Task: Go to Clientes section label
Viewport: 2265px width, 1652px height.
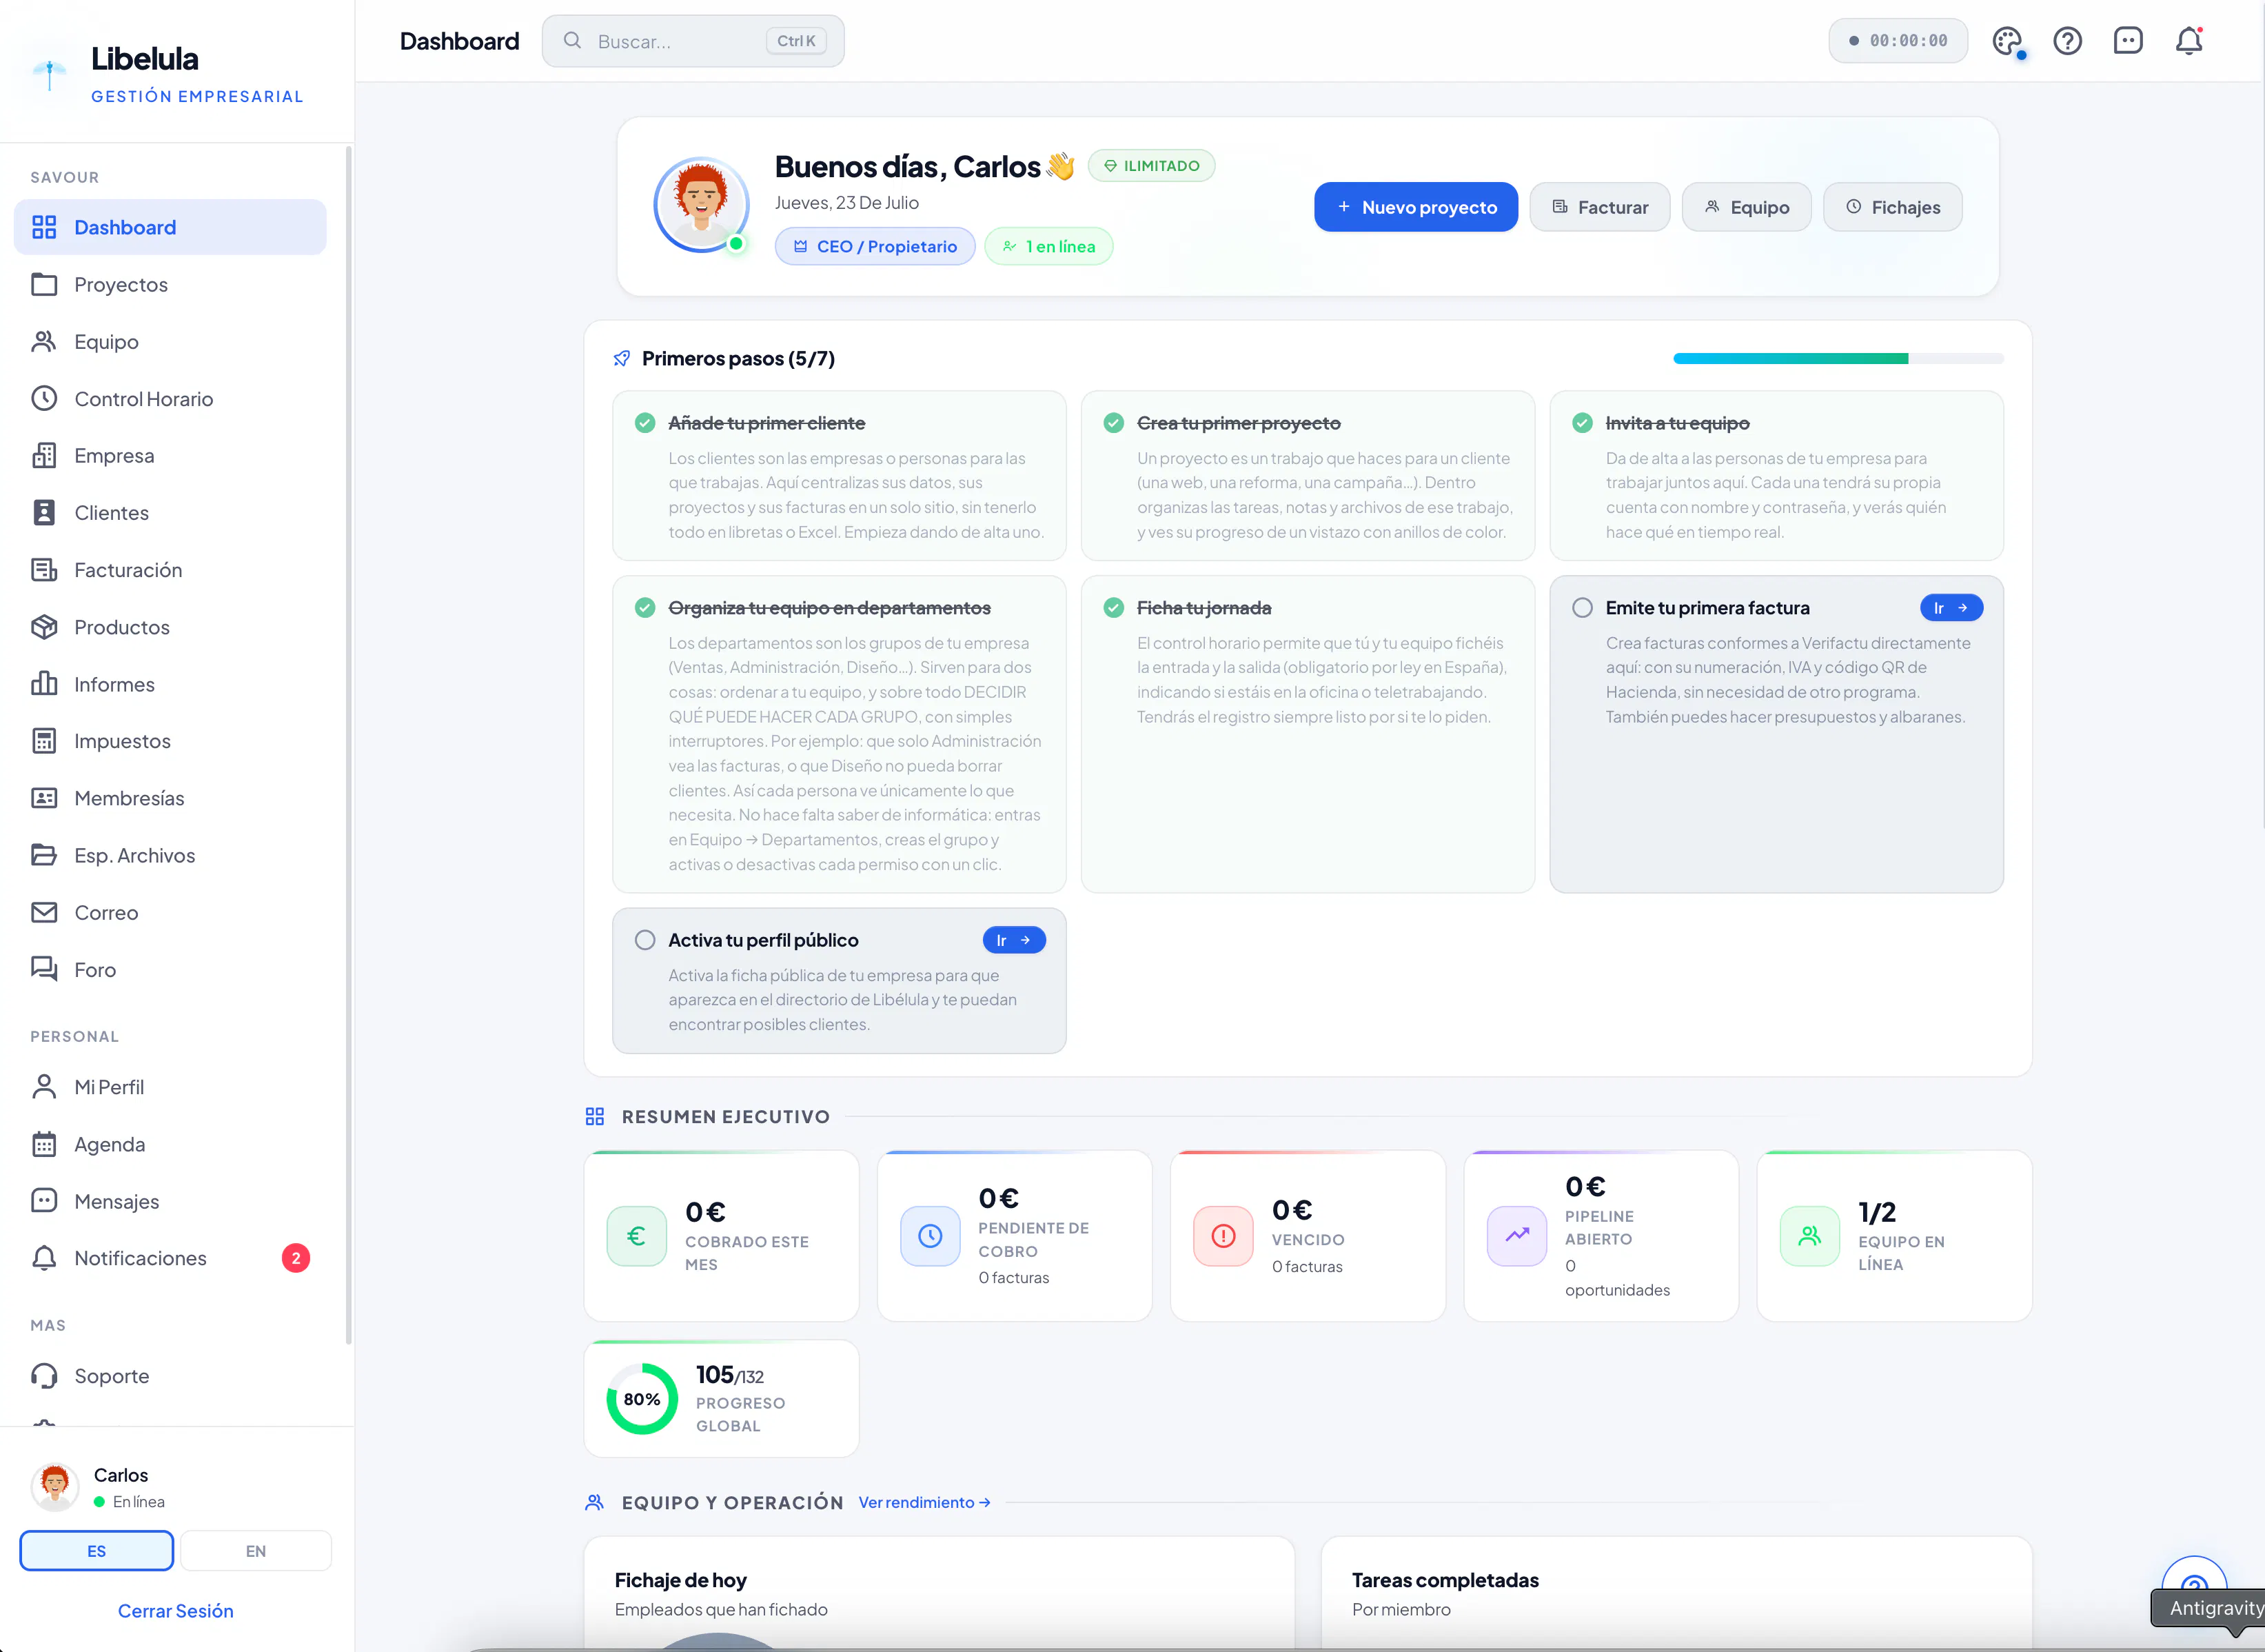Action: (112, 513)
